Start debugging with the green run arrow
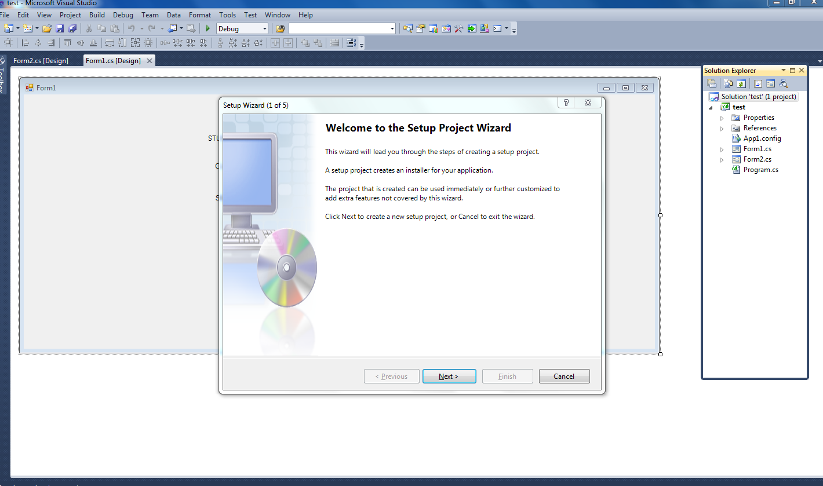This screenshot has height=486, width=823. click(207, 28)
